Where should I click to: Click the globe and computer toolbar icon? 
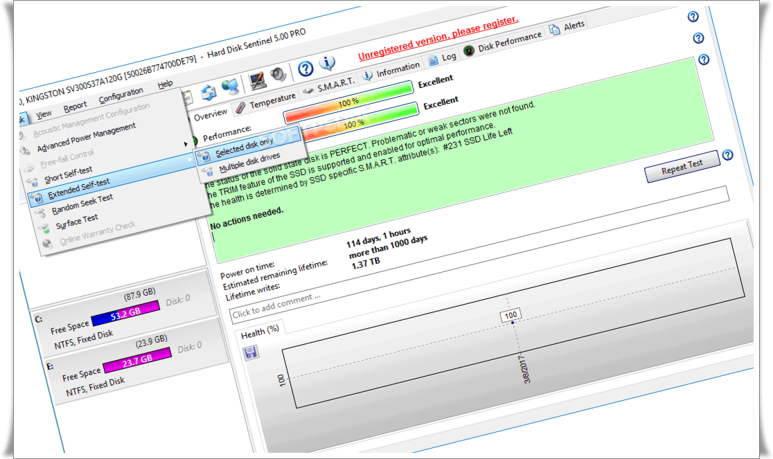tap(230, 87)
